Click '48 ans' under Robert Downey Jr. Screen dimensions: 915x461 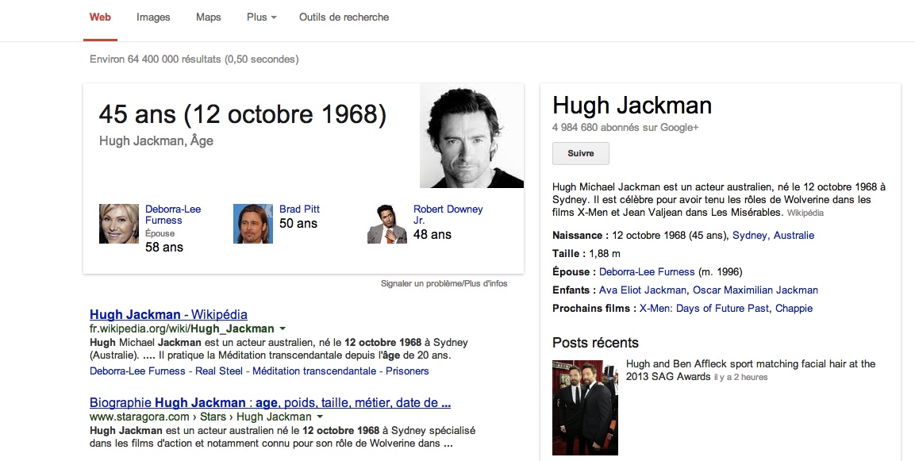pos(433,235)
